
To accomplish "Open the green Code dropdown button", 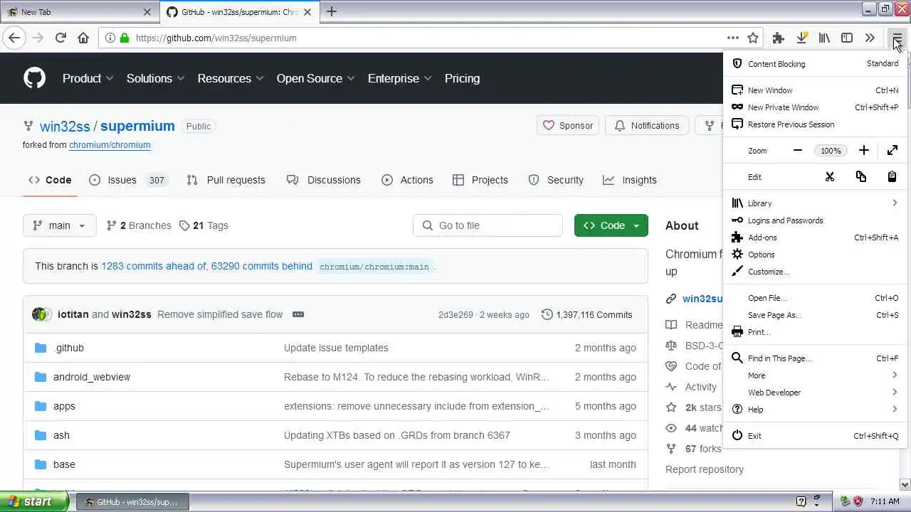I will pos(611,225).
